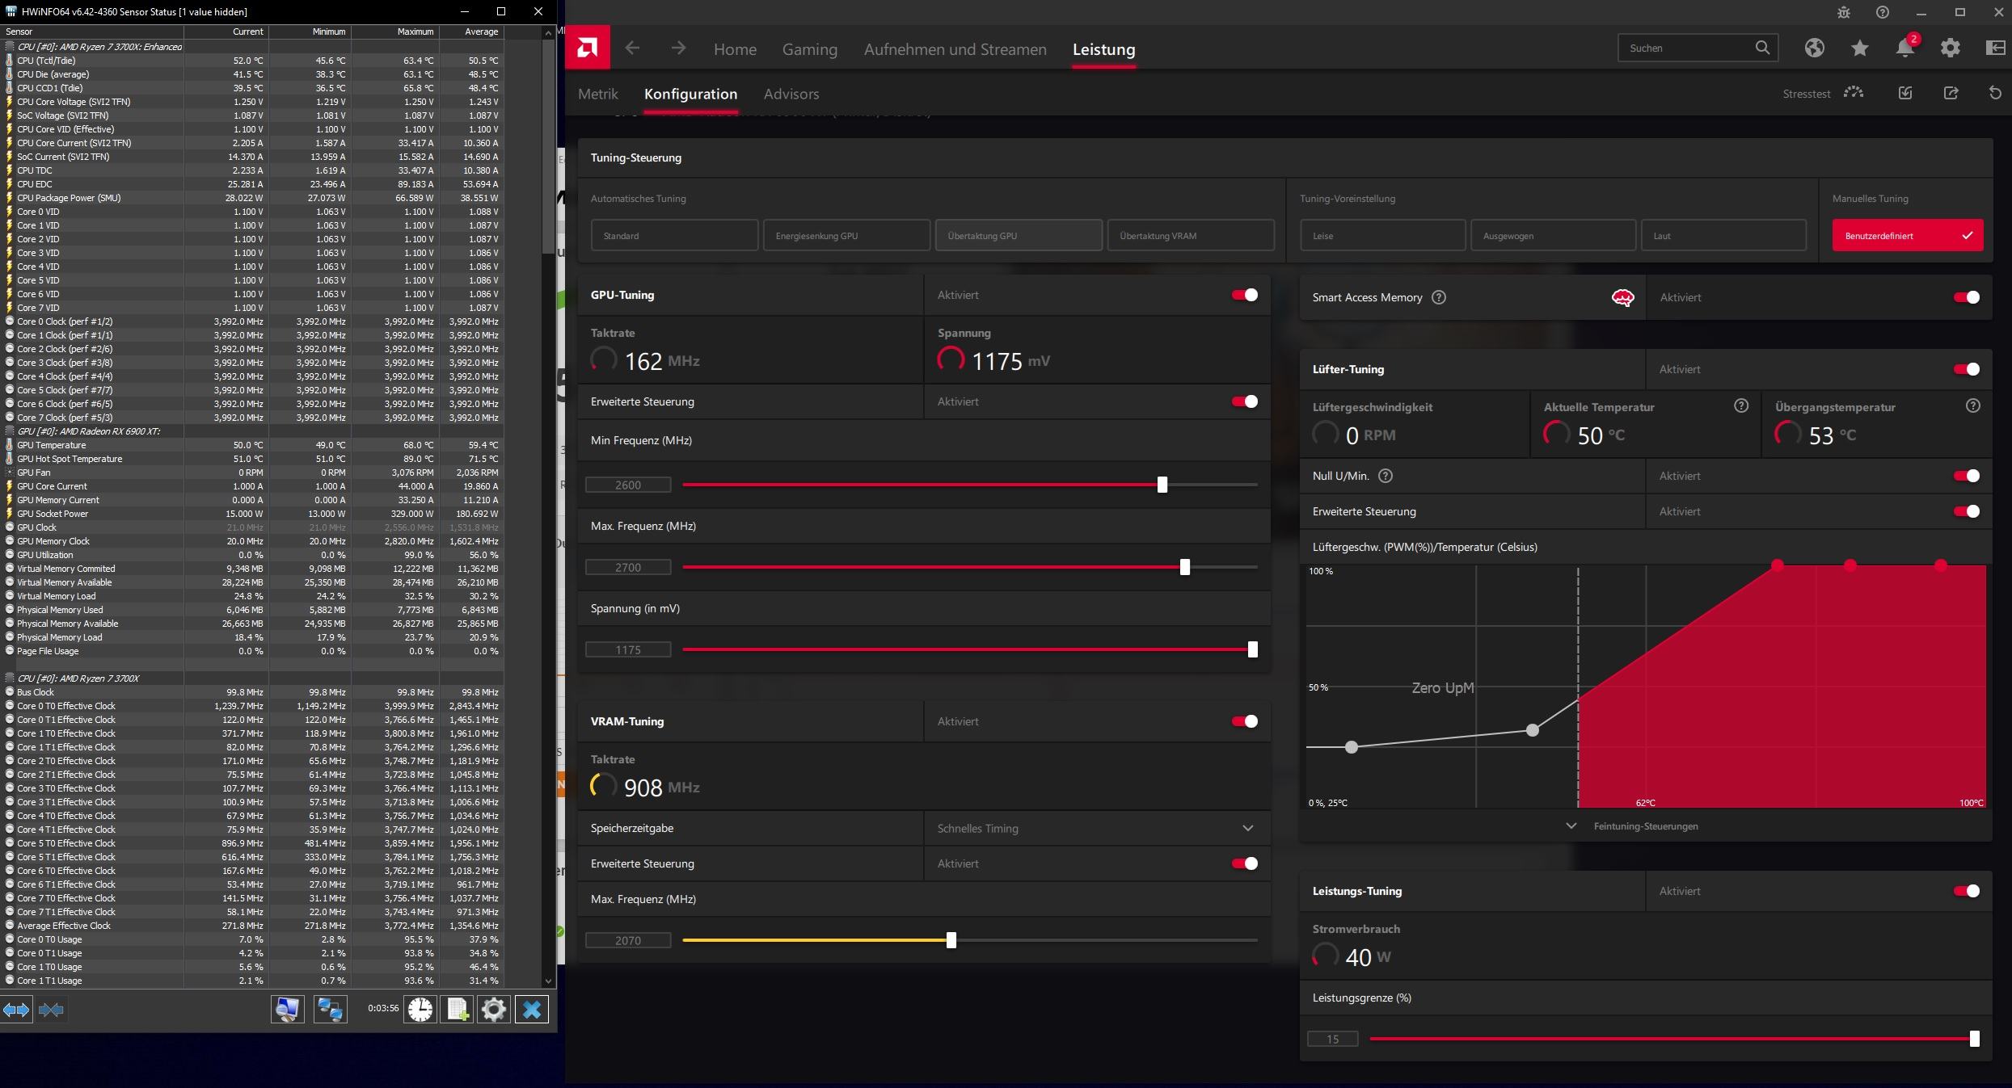Open the Gaming tab

pos(809,49)
